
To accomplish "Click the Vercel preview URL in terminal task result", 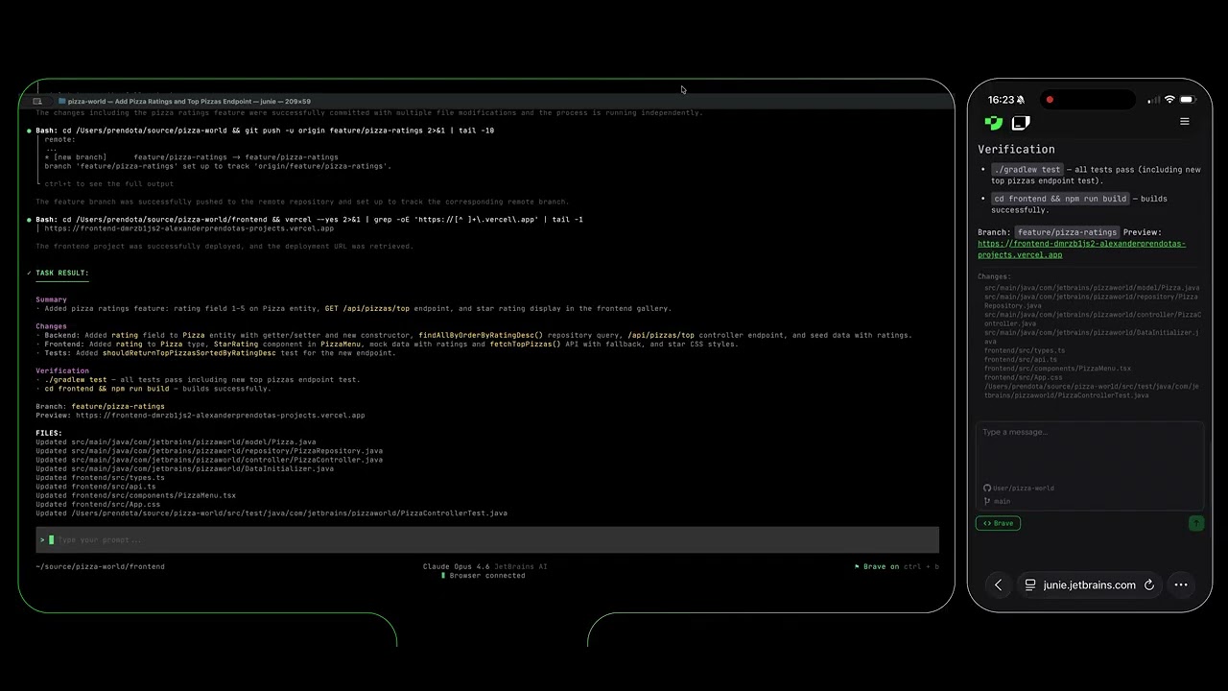I will pyautogui.click(x=220, y=416).
